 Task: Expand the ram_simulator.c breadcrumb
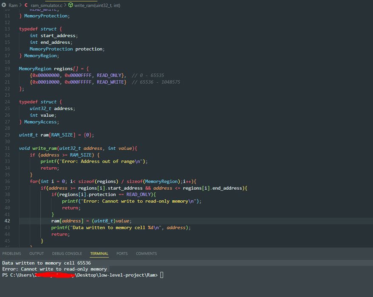click(x=46, y=5)
